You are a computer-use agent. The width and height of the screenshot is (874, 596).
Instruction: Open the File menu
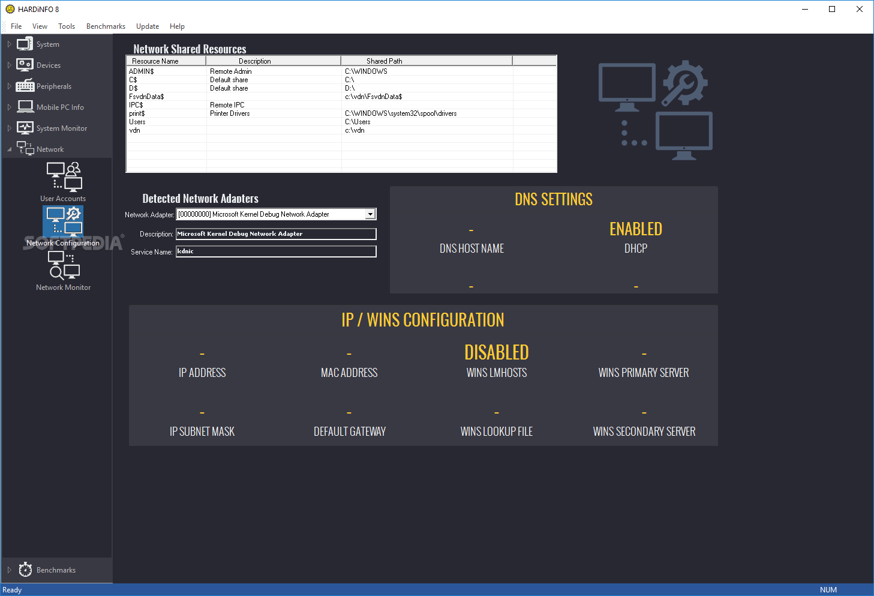click(x=16, y=26)
